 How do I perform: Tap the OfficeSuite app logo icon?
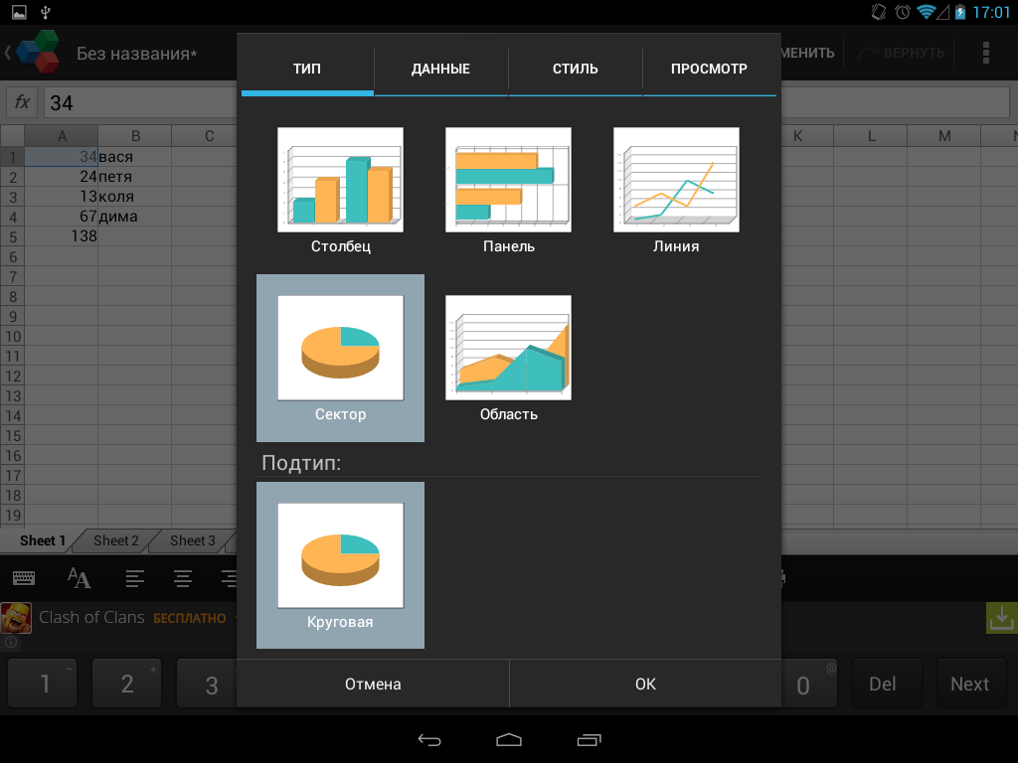tap(38, 52)
